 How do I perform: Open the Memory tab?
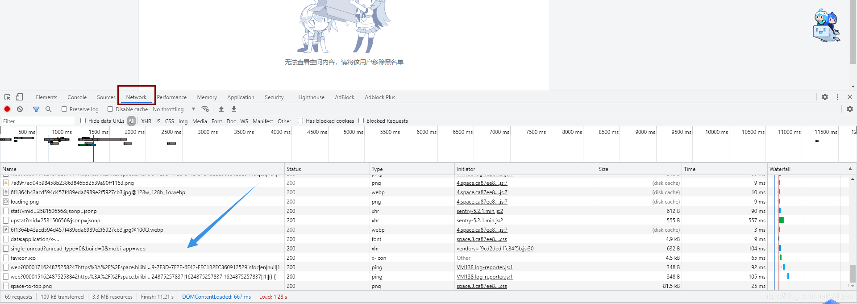point(207,97)
